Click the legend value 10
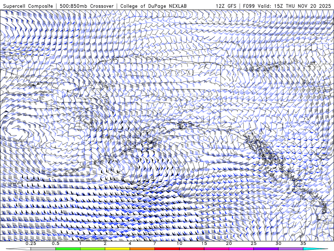Image resolution: width=334 pixels, height=251 pixels. [x=180, y=243]
